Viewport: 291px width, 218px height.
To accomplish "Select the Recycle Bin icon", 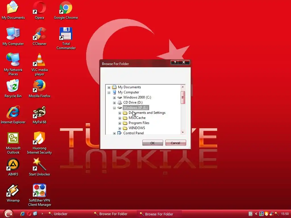I will pos(13,89).
